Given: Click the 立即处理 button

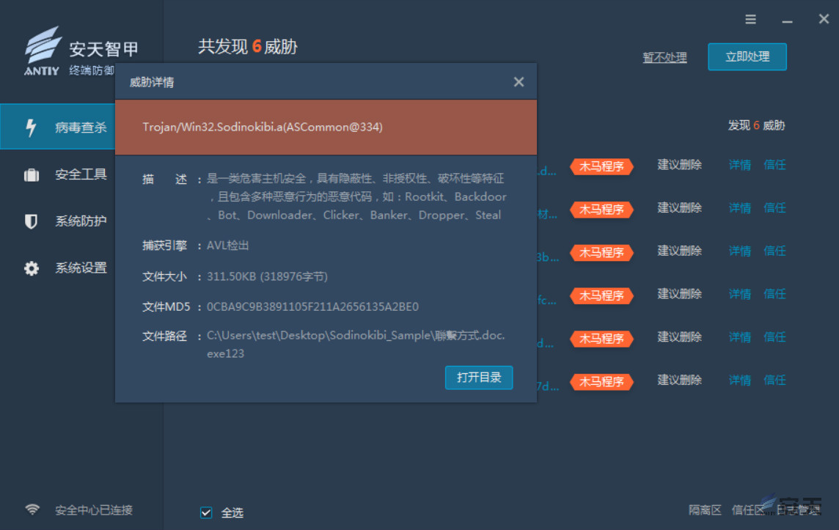Looking at the screenshot, I should (x=747, y=56).
